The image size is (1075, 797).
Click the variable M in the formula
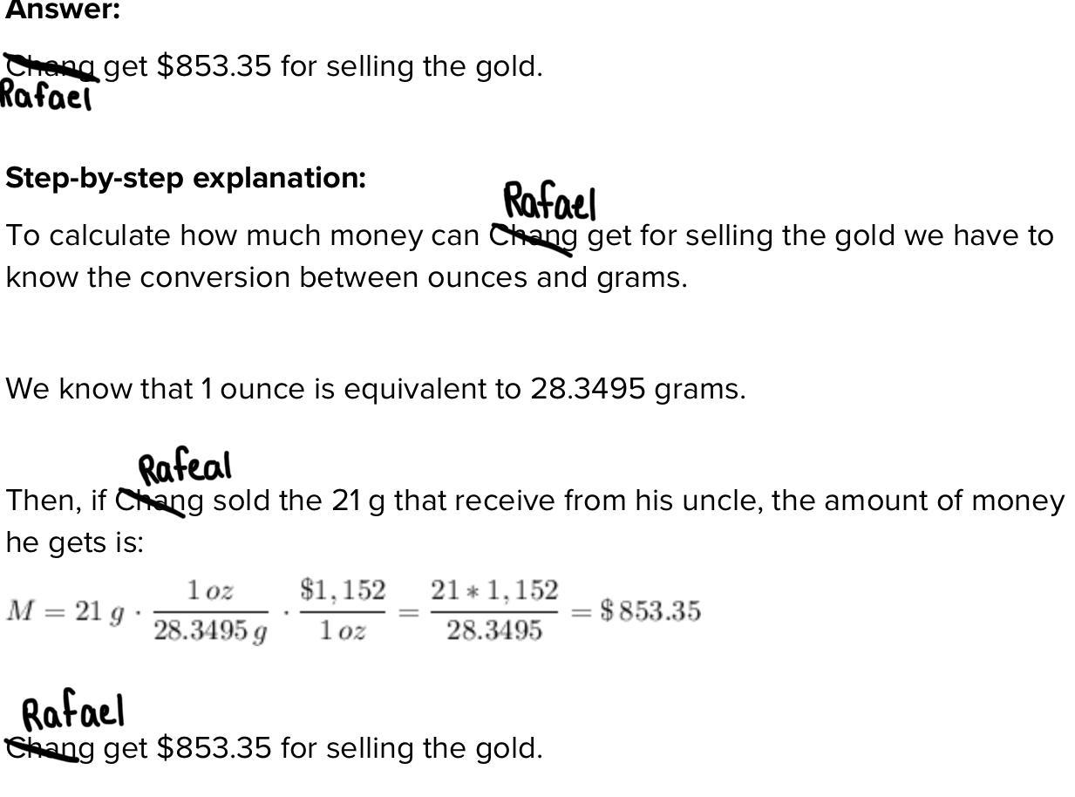click(x=19, y=611)
